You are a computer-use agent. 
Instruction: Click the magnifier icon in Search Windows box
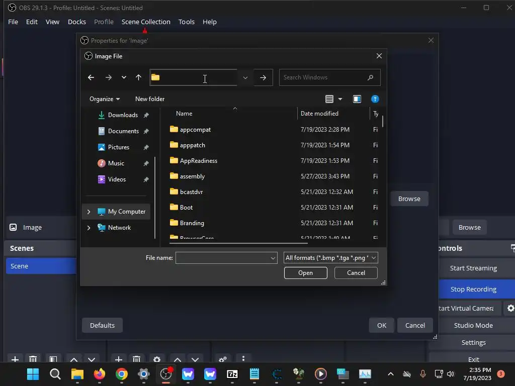(x=370, y=77)
